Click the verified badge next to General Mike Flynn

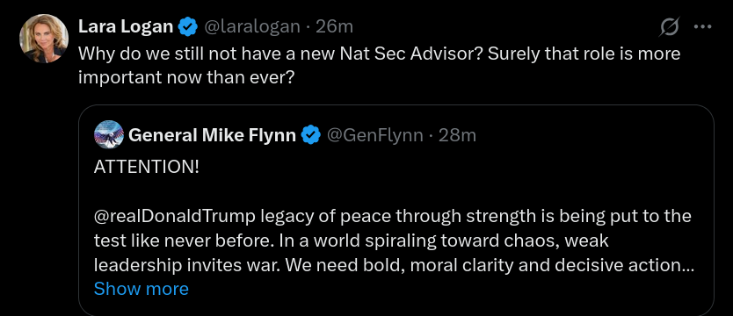(311, 135)
